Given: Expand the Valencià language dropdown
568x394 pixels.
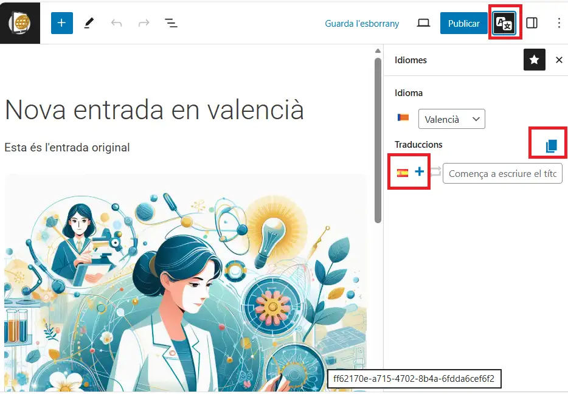Looking at the screenshot, I should click(x=451, y=119).
